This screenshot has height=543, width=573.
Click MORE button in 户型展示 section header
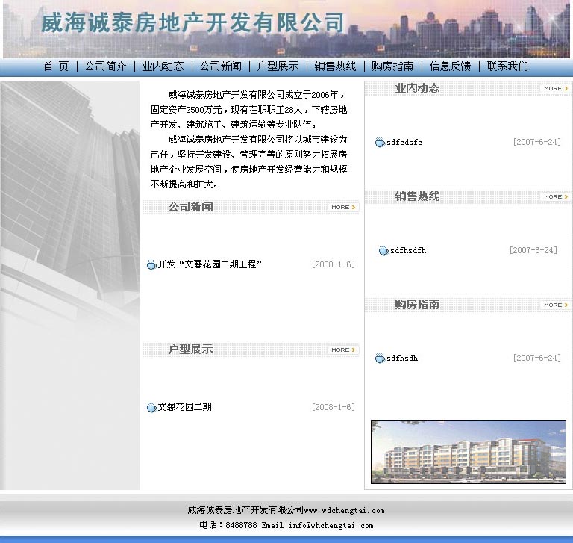pos(342,350)
